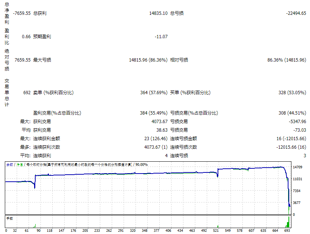Click the 卖单 (%获利百分比) label

click(x=53, y=93)
